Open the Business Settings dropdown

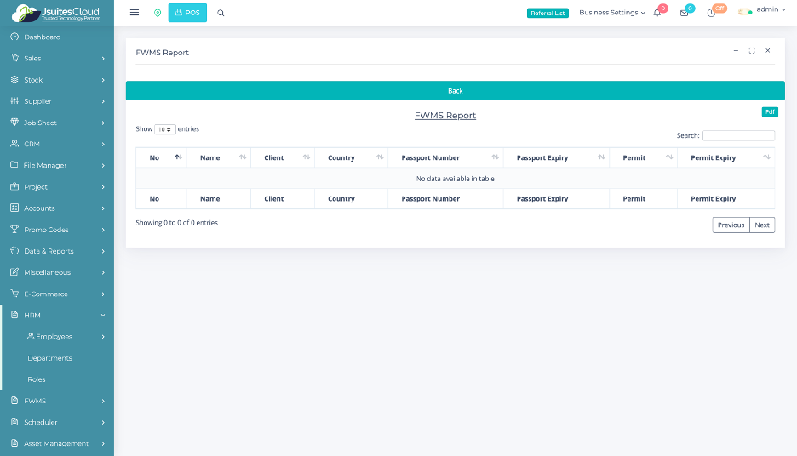point(611,13)
